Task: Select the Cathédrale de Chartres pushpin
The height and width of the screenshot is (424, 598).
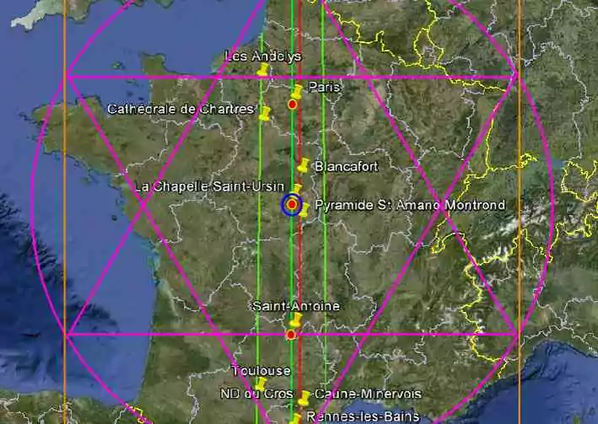Action: pyautogui.click(x=264, y=113)
